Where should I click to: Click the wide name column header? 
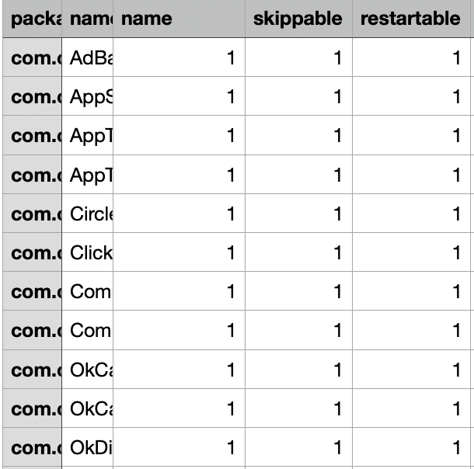(x=179, y=19)
